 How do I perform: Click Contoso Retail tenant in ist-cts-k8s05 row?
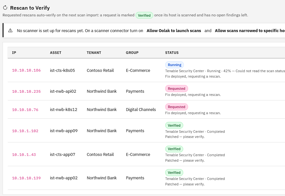point(100,70)
